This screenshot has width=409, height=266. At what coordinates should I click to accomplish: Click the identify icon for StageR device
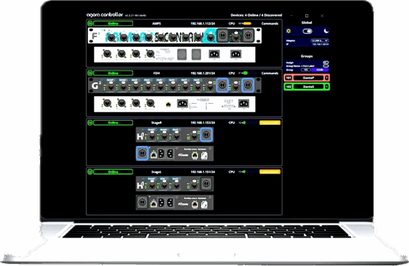90,122
